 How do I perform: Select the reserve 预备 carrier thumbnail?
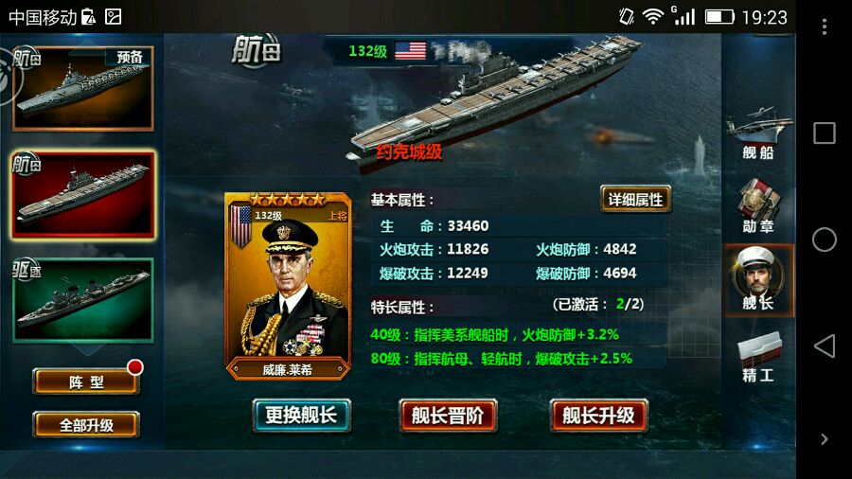click(83, 89)
